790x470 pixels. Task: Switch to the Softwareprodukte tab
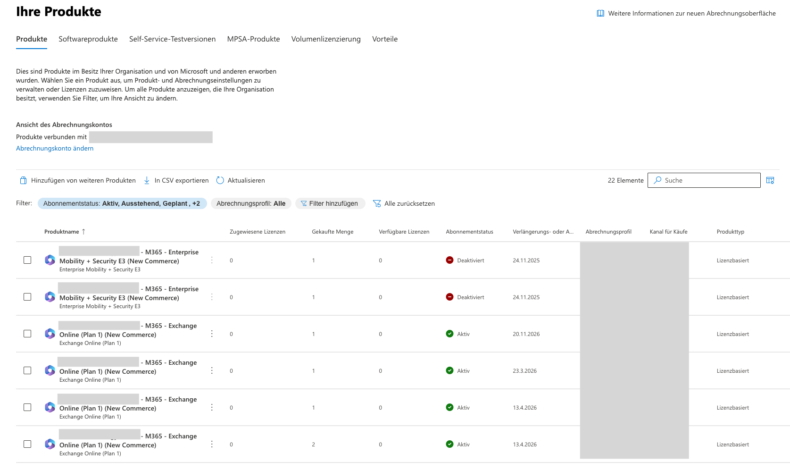tap(88, 39)
